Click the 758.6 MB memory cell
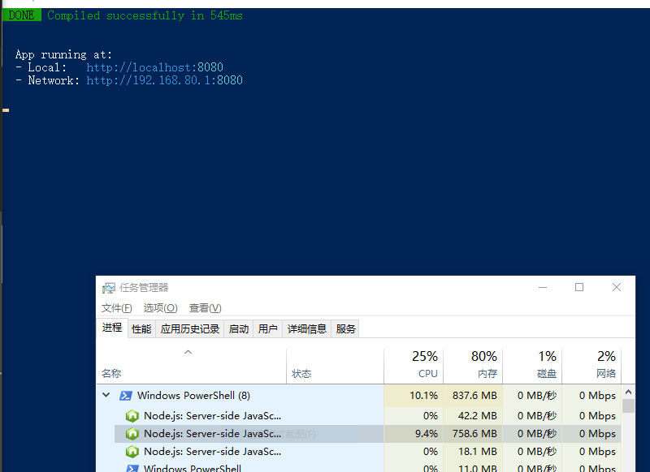650x472 pixels. coord(473,434)
